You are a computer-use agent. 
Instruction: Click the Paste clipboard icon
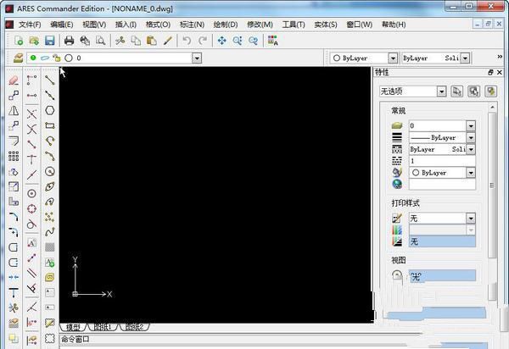point(152,41)
